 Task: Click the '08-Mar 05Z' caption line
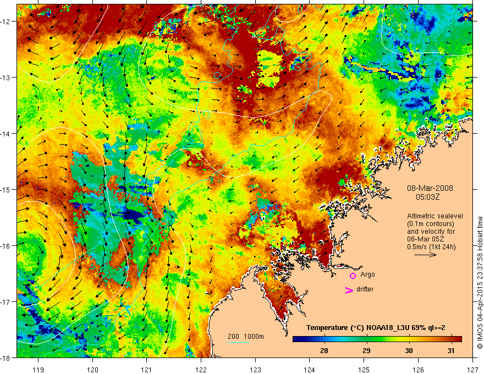point(425,239)
